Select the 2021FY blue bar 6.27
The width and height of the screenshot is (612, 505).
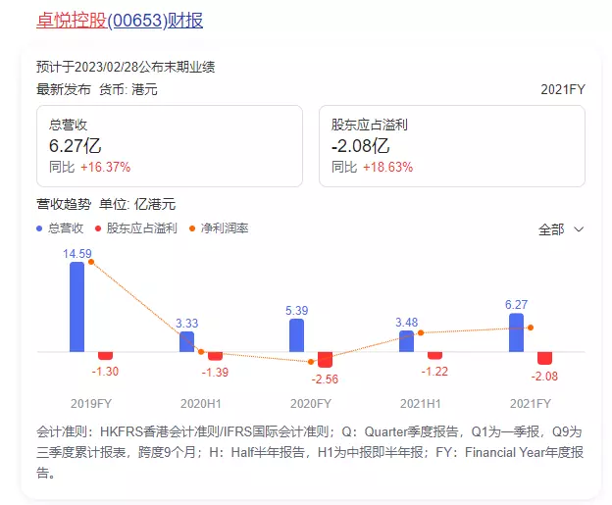516,332
